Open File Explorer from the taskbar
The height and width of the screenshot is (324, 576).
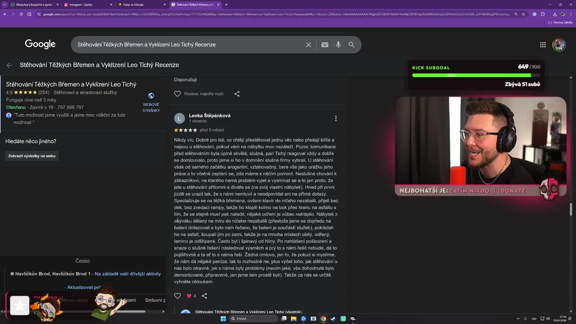click(293, 319)
